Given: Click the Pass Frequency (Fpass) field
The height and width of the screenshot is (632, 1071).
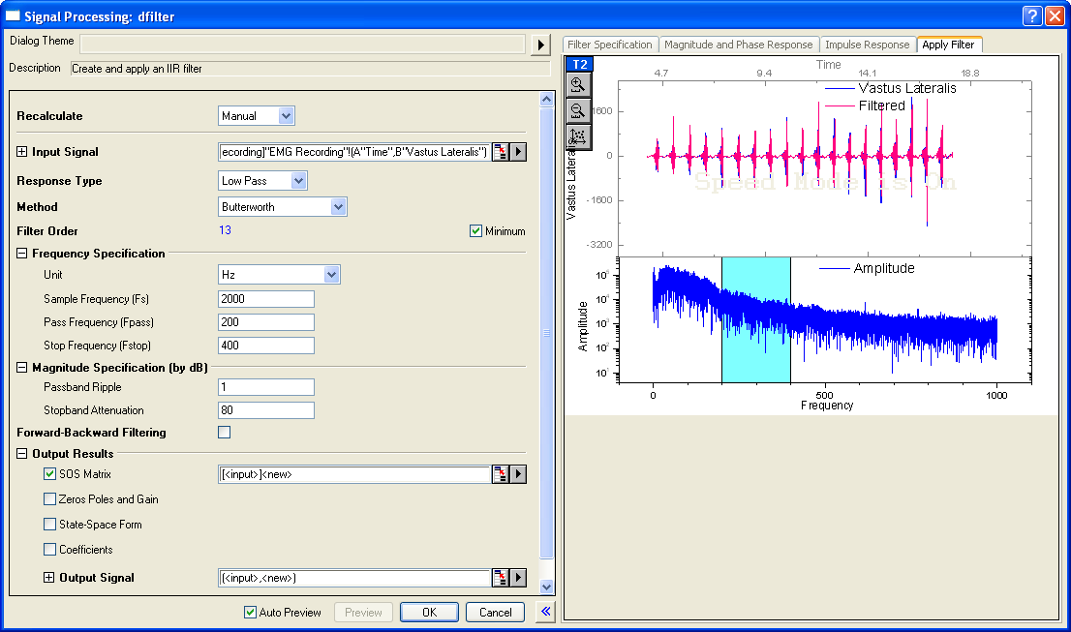Looking at the screenshot, I should click(266, 322).
